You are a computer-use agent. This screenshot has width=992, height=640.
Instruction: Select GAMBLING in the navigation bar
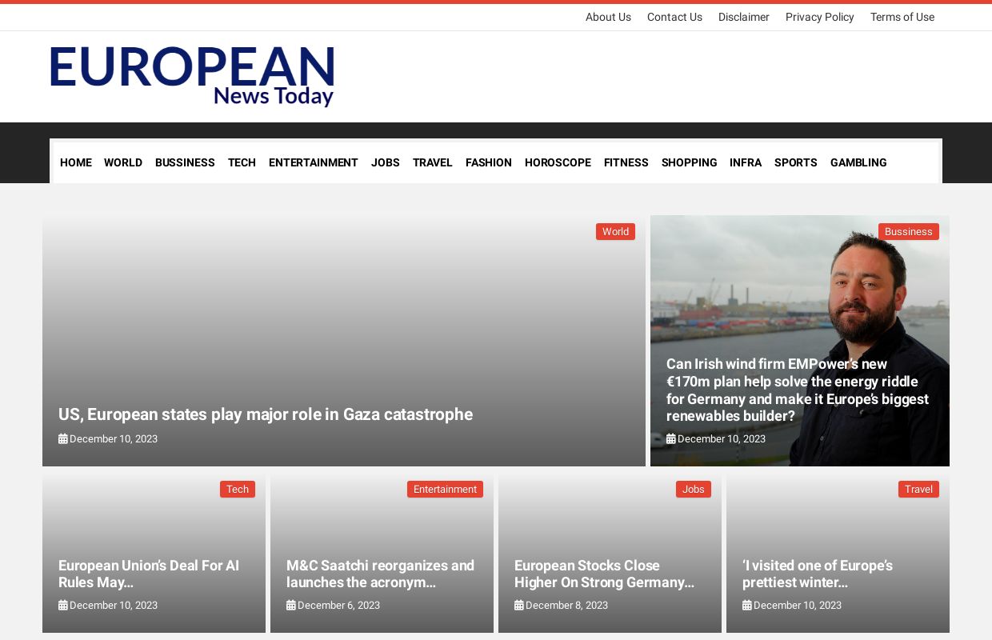[858, 162]
